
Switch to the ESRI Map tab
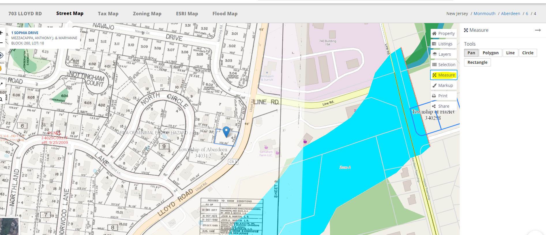pos(187,14)
